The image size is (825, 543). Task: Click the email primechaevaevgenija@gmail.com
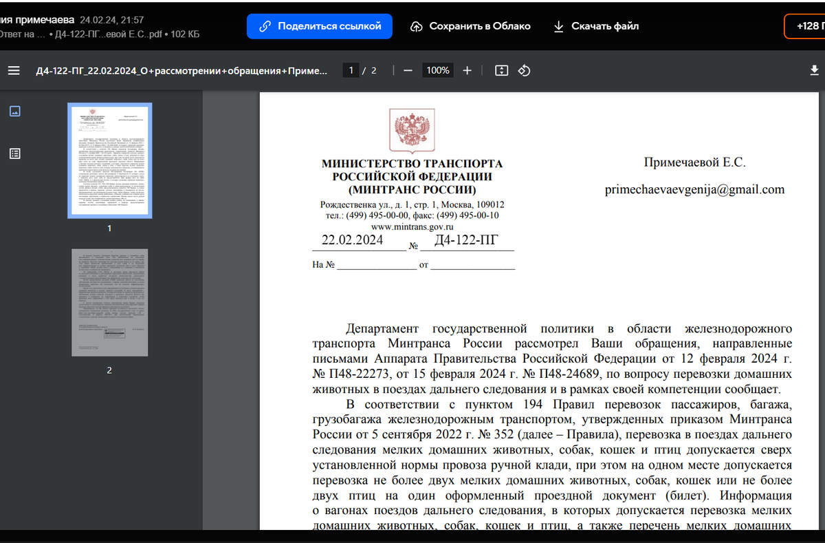pos(694,190)
